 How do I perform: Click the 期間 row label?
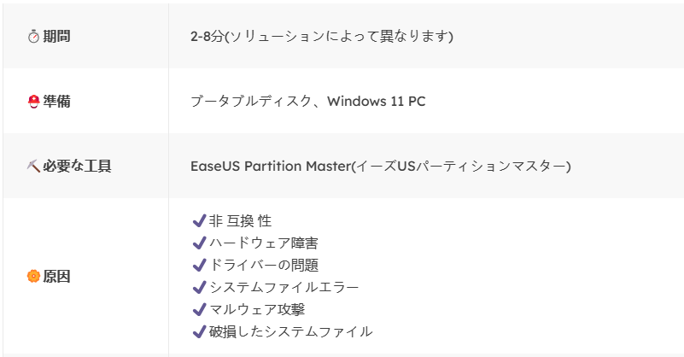tap(56, 37)
